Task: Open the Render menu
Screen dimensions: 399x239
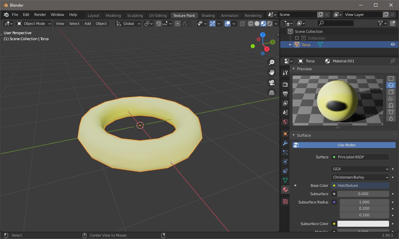Action: [40, 15]
